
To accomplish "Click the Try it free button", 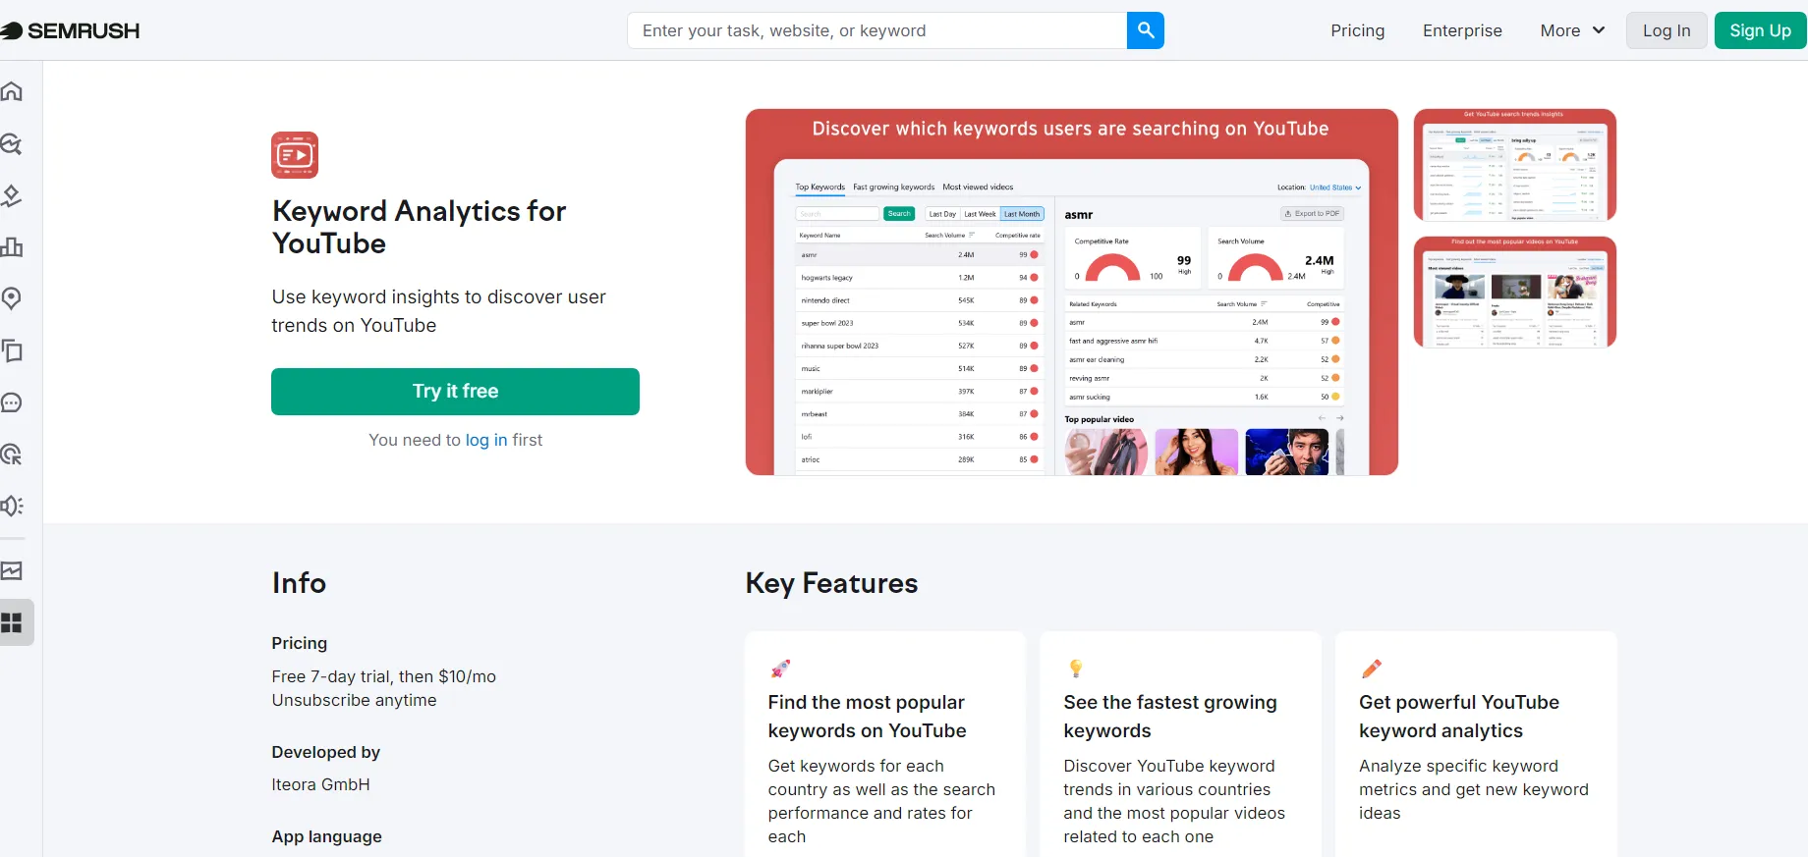I will 455,392.
